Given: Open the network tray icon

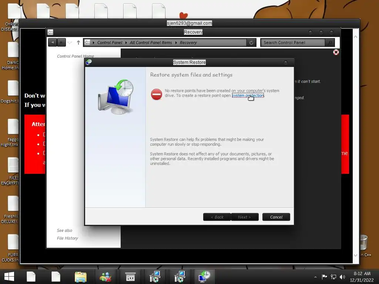Looking at the screenshot, I should click(333, 277).
